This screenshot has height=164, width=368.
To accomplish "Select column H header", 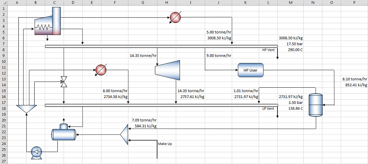I will [x=167, y=3].
